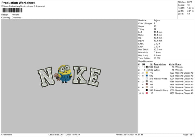Click the 'Created By:' footer label

pos(7,134)
